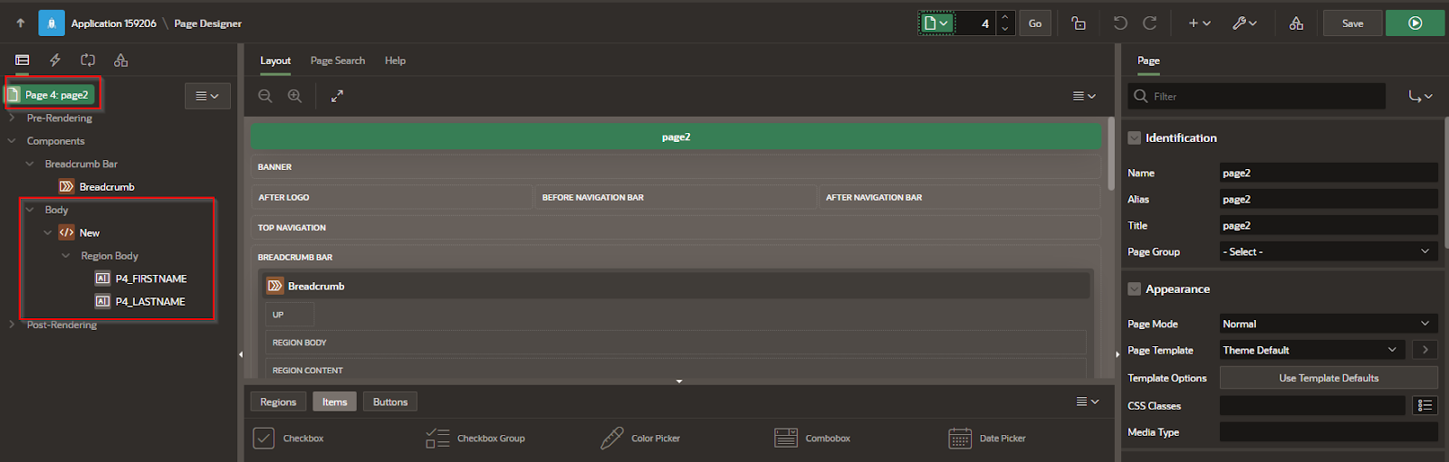This screenshot has width=1449, height=462.
Task: Select the Date Picker item type
Action: pyautogui.click(x=987, y=438)
